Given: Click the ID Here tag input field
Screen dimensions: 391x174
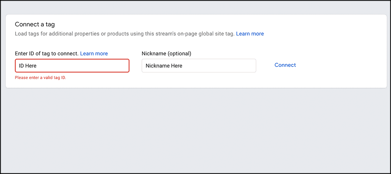Looking at the screenshot, I should click(72, 66).
